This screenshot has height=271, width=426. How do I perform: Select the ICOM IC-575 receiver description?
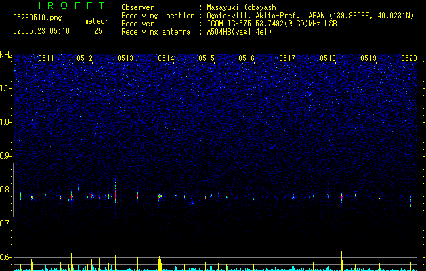coord(272,24)
